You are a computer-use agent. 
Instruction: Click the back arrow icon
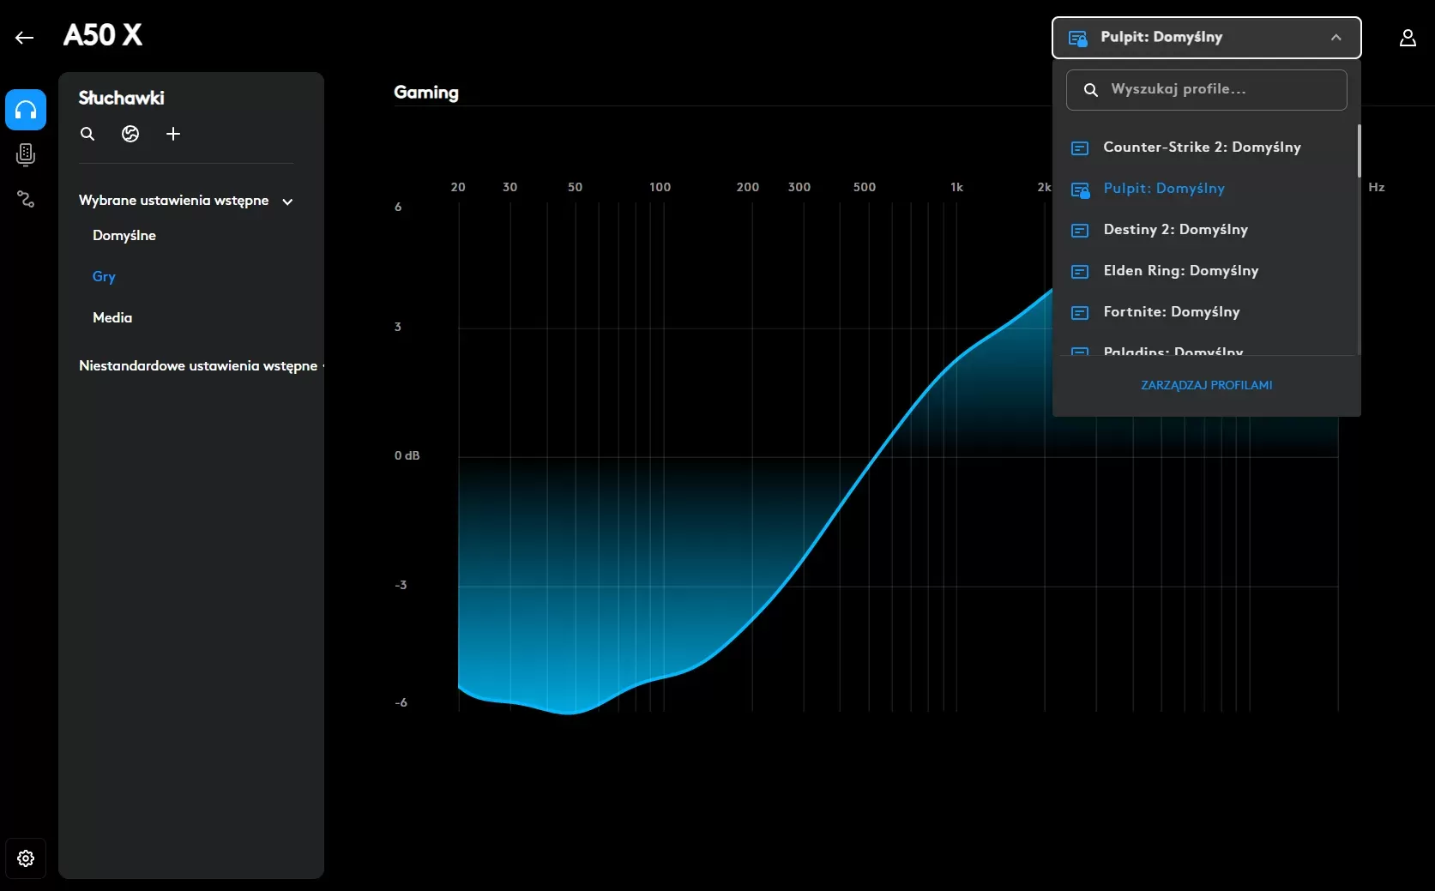point(24,37)
